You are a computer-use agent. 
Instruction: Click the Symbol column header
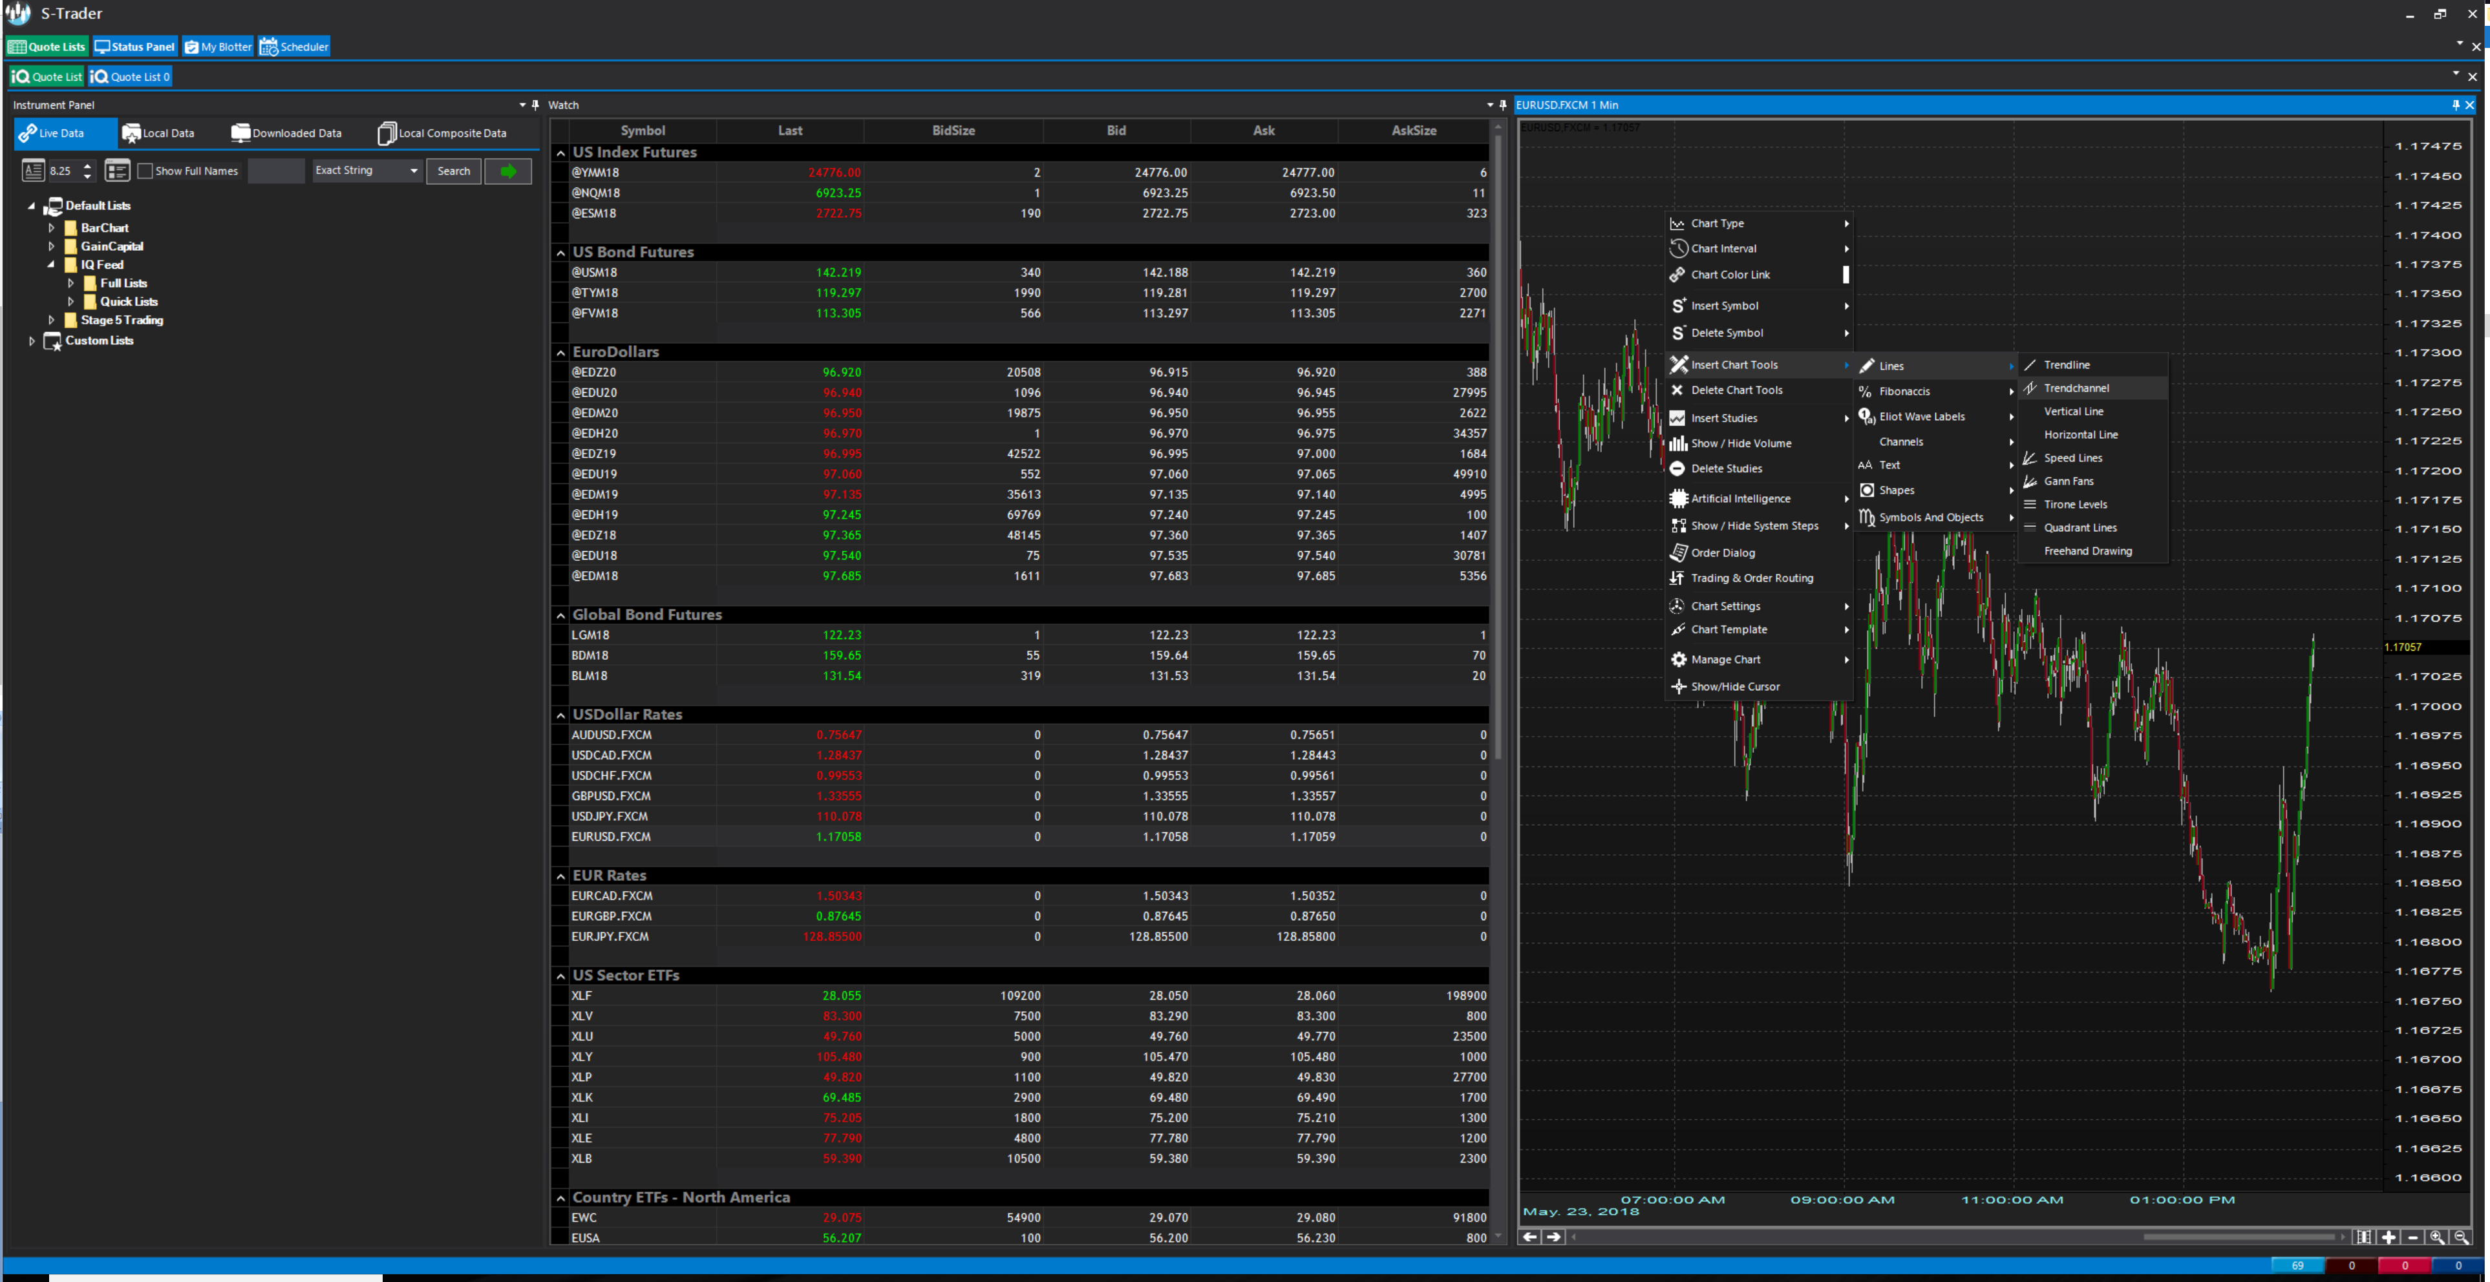[643, 131]
